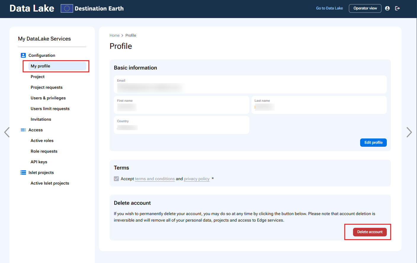Open the terms and conditions link

click(x=155, y=179)
